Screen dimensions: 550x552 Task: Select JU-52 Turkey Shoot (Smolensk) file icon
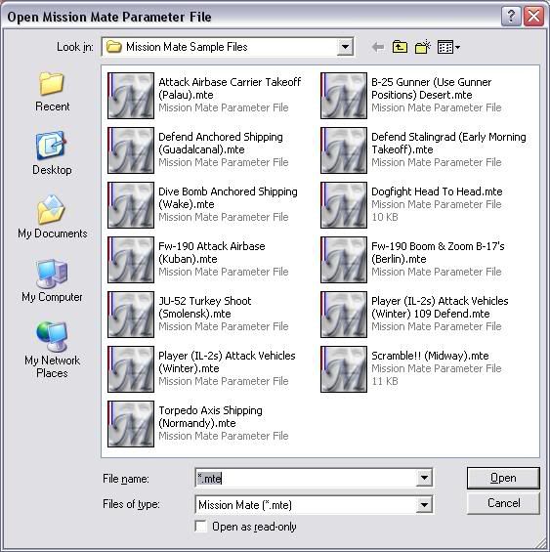[x=131, y=315]
